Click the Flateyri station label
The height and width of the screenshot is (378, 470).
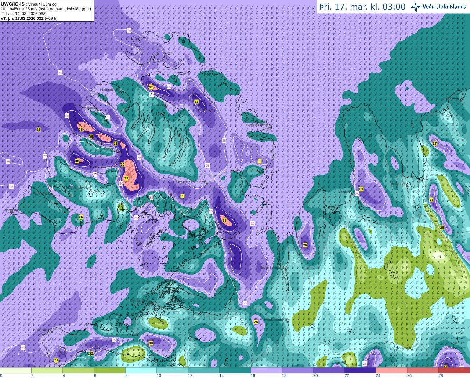pyautogui.click(x=91, y=108)
